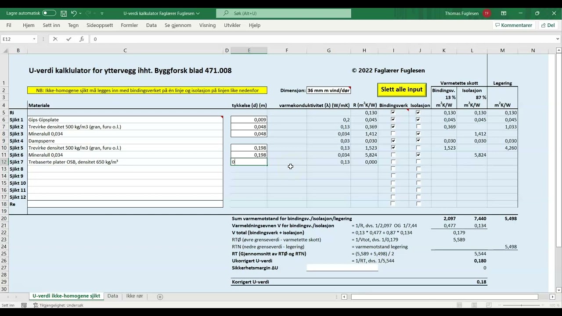
Task: Click the horizontal scrollbar left arrow
Action: (344, 297)
